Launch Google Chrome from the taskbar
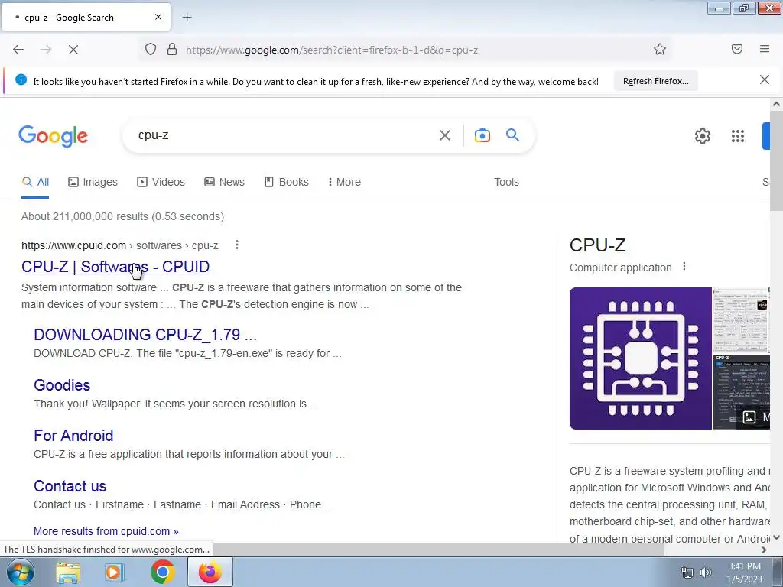The height and width of the screenshot is (587, 783). tap(162, 572)
